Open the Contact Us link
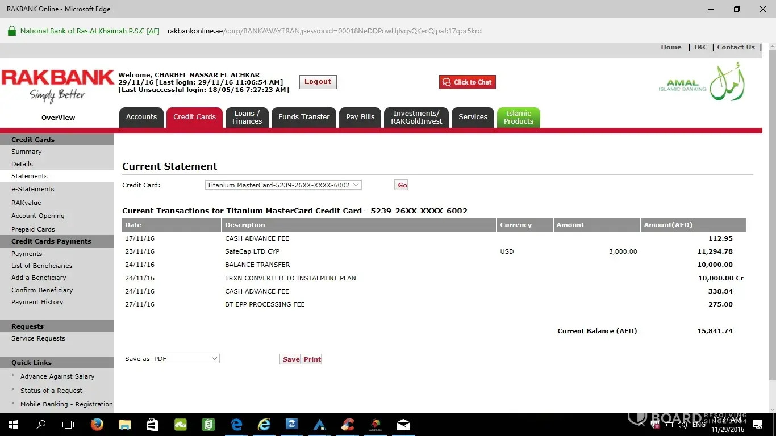The image size is (776, 436). pyautogui.click(x=736, y=47)
